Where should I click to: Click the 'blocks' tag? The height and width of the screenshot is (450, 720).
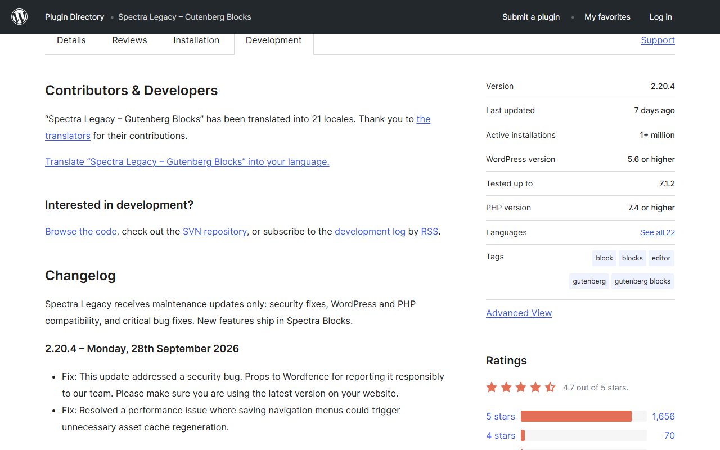pyautogui.click(x=632, y=258)
